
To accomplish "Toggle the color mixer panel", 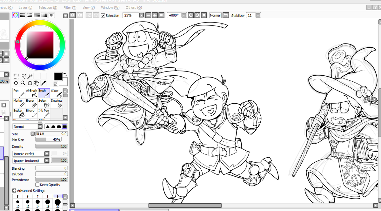I will point(37,15).
